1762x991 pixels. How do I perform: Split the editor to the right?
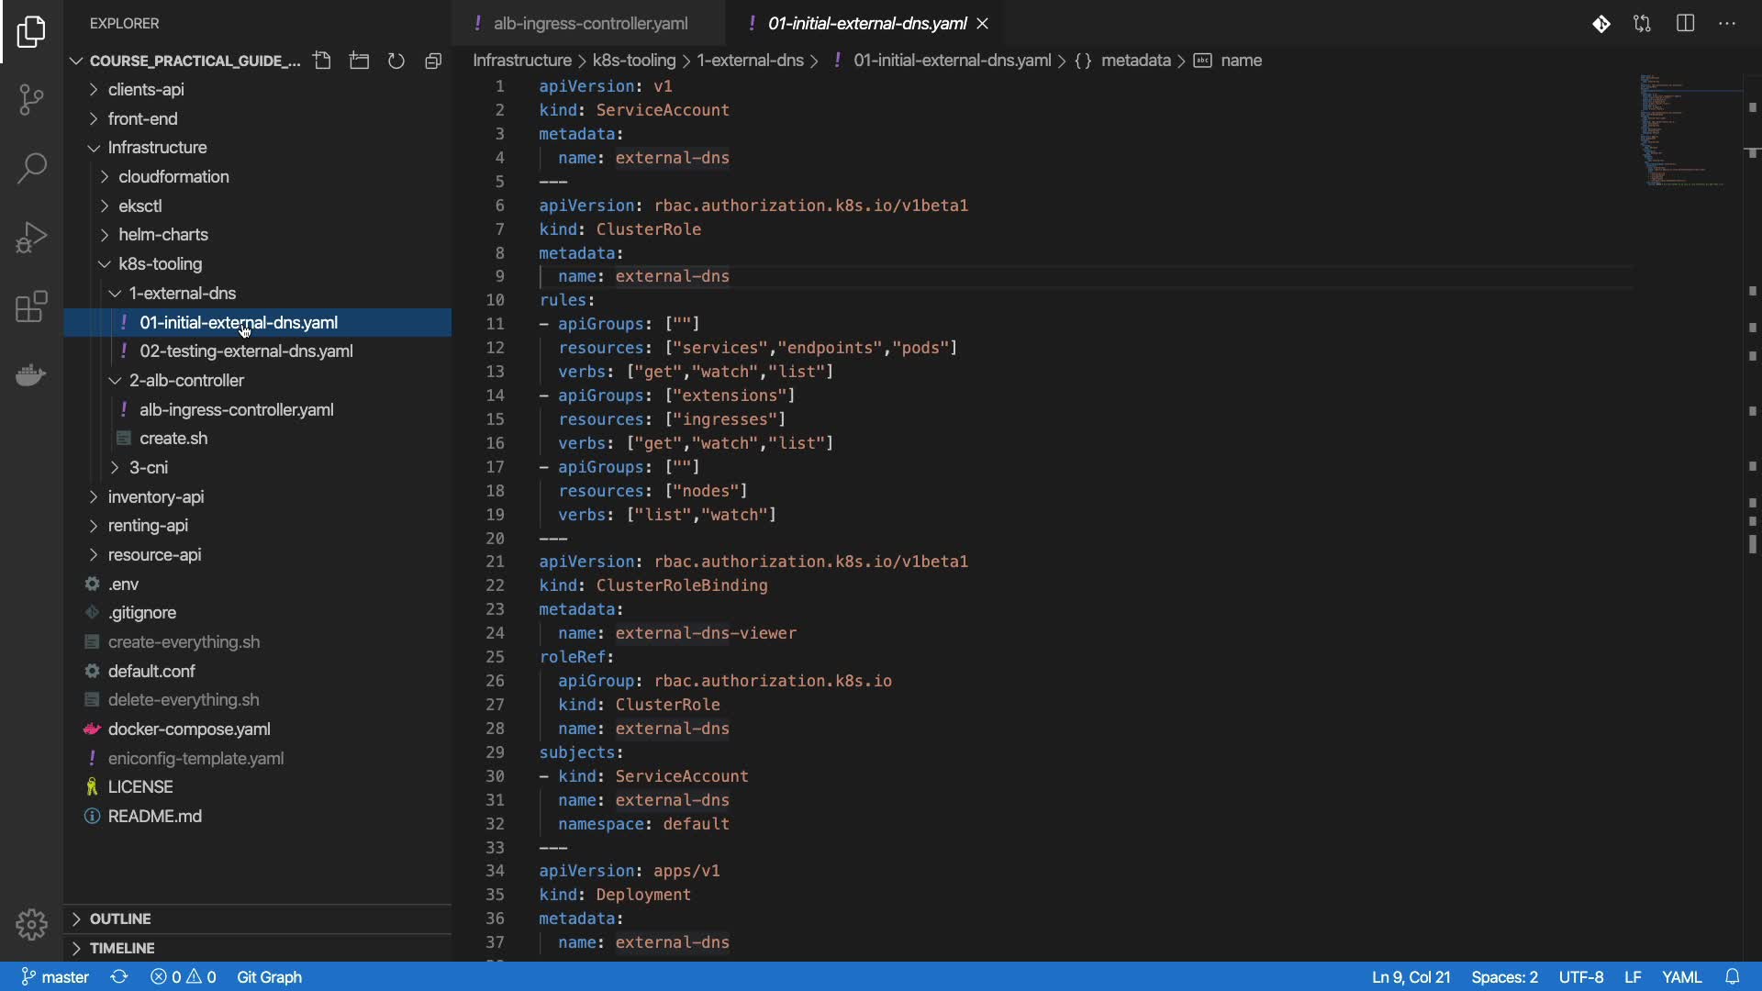(1685, 24)
